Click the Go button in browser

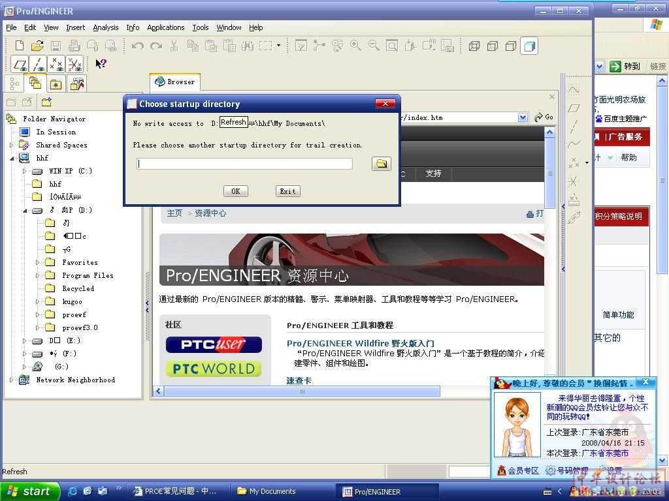(x=544, y=117)
